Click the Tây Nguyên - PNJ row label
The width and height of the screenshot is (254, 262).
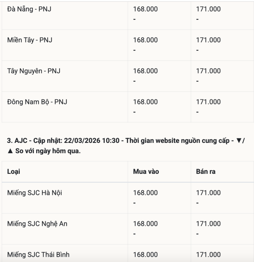point(34,71)
